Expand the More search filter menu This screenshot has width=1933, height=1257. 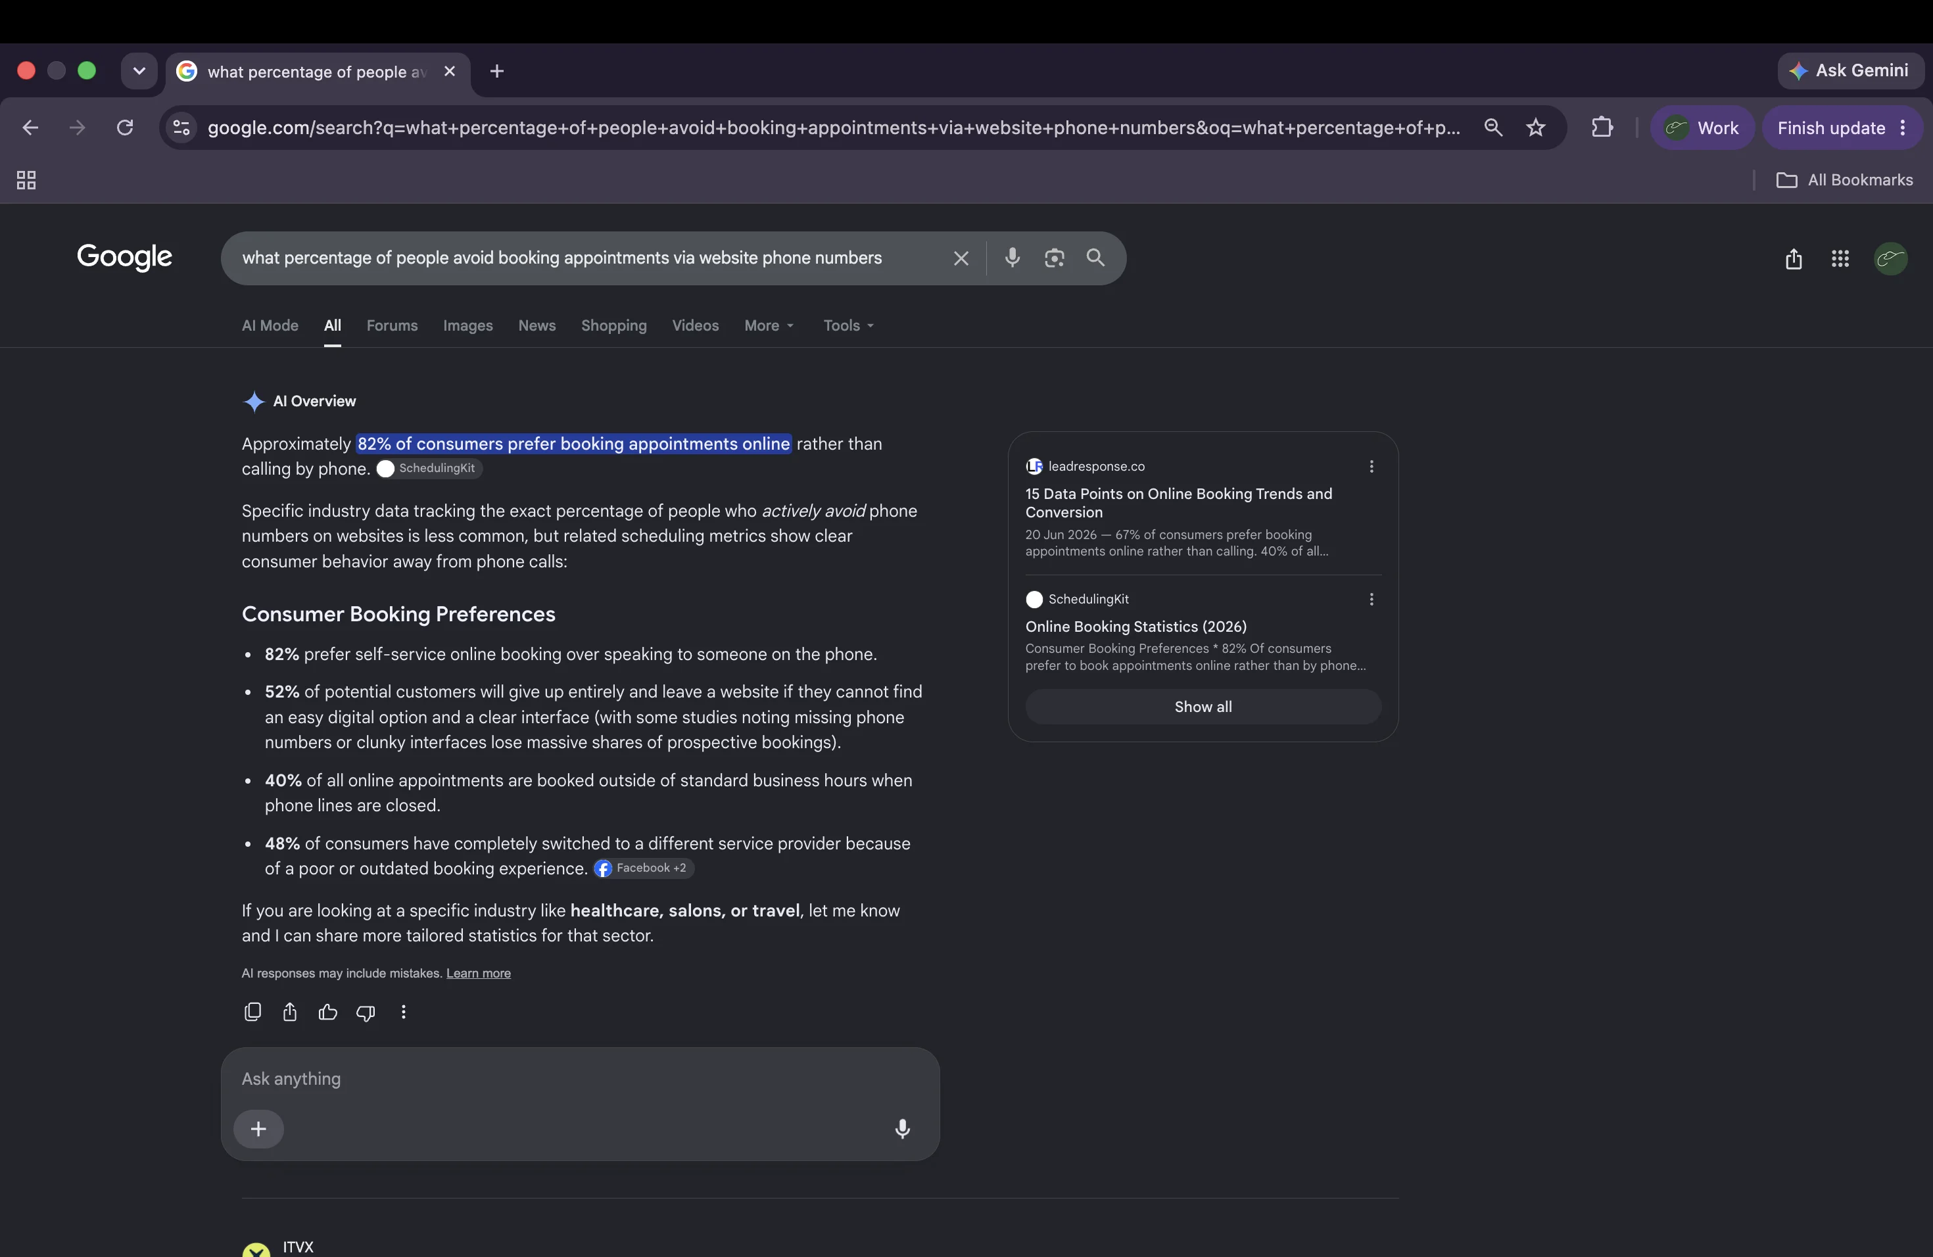[x=769, y=325]
